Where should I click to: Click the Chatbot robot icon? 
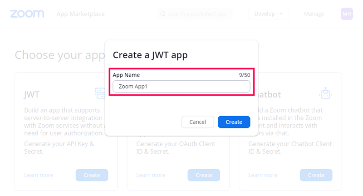coord(324,94)
